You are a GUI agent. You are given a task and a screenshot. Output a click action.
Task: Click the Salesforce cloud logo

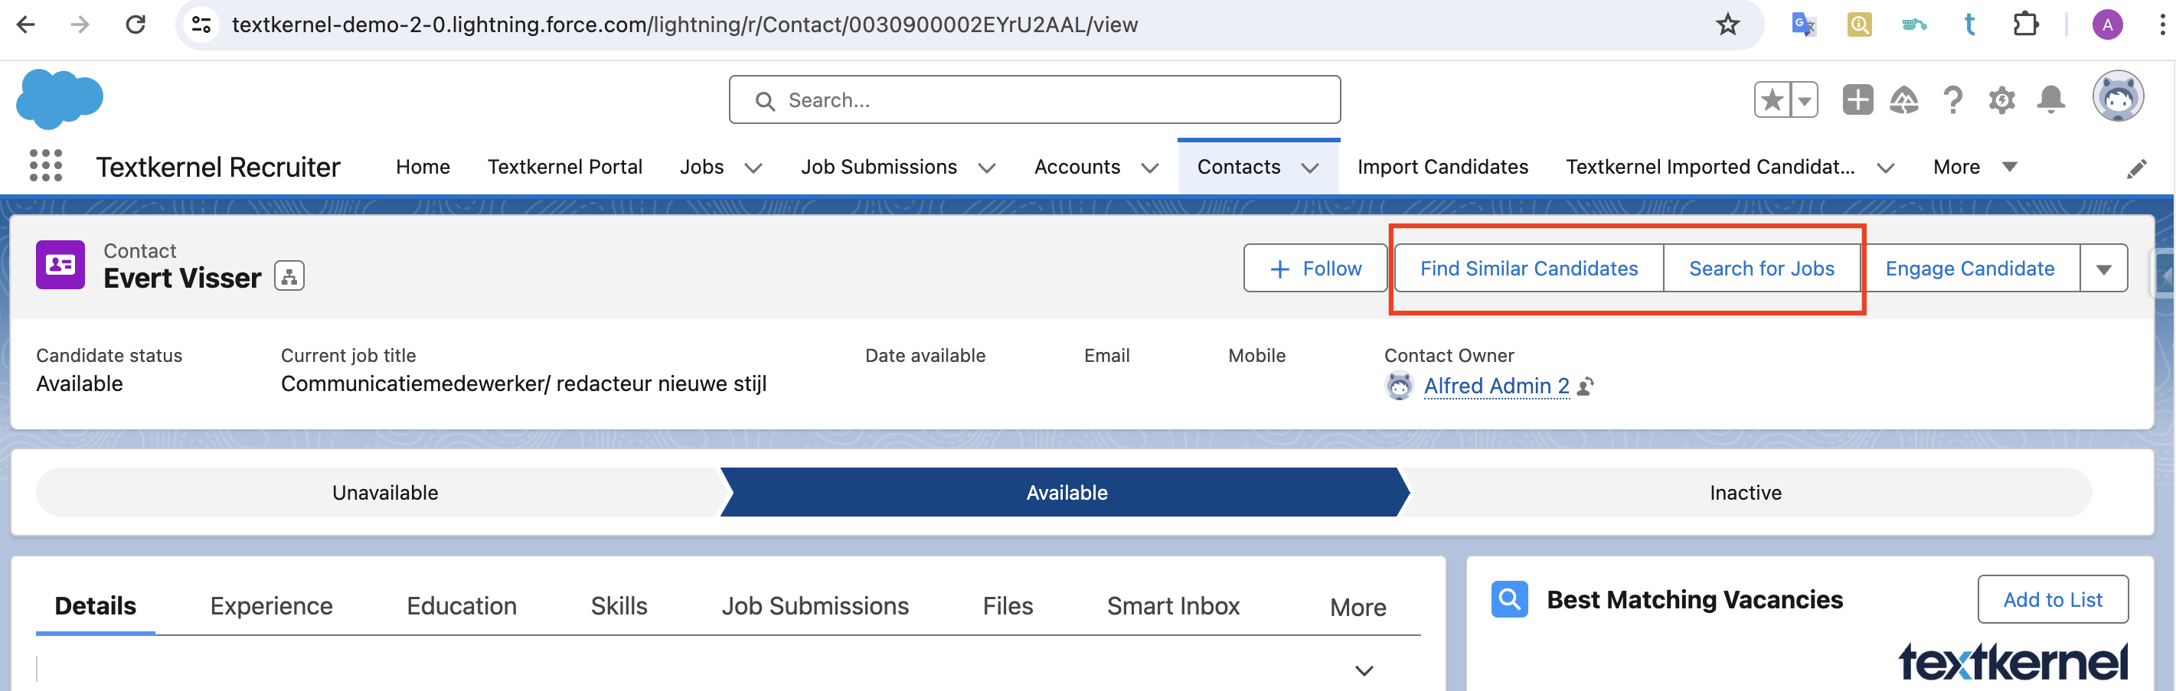coord(59,99)
